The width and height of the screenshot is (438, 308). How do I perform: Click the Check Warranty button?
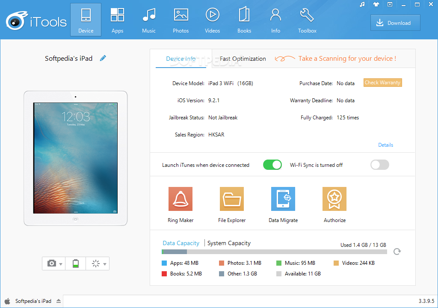(x=382, y=83)
